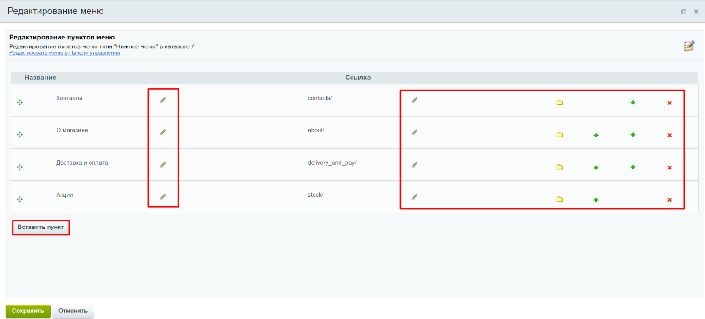Open folder browser for stock/ link
This screenshot has height=319, width=705.
click(559, 200)
